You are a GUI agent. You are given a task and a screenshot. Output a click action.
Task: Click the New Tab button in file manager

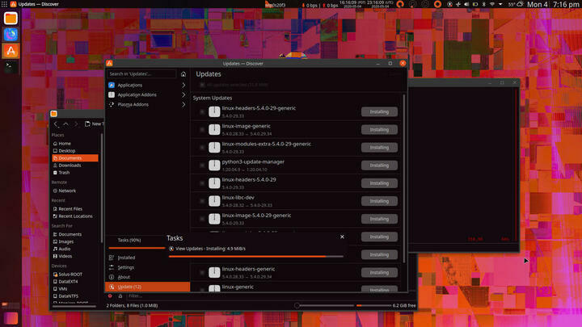pos(94,124)
